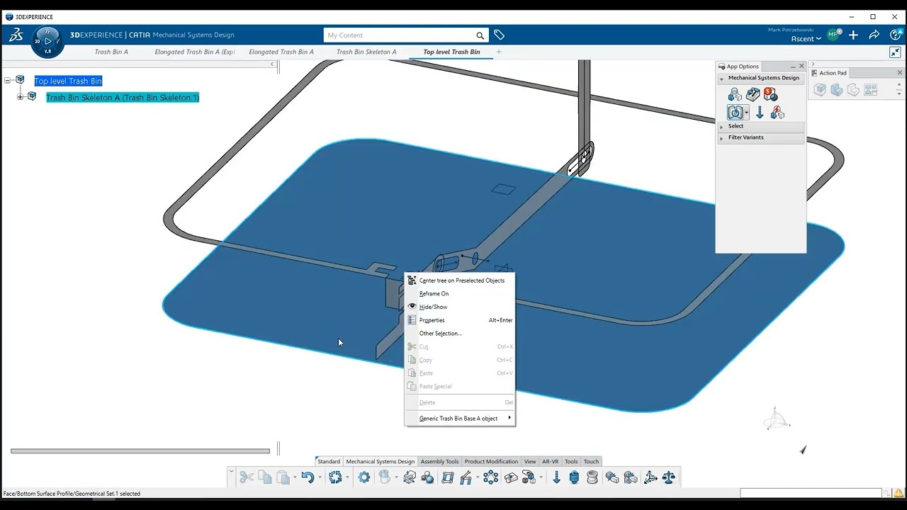907x510 pixels.
Task: Click the My Content search field
Action: 400,35
